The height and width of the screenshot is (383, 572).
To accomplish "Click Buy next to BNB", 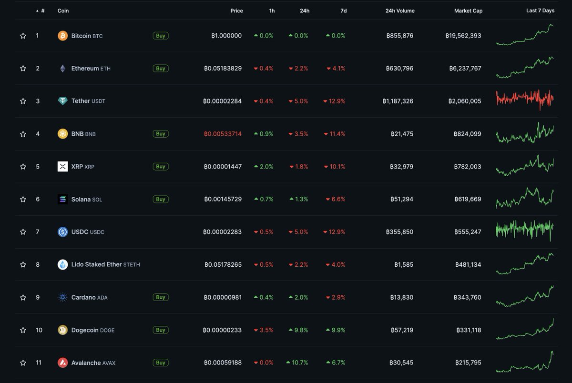I will coord(161,134).
